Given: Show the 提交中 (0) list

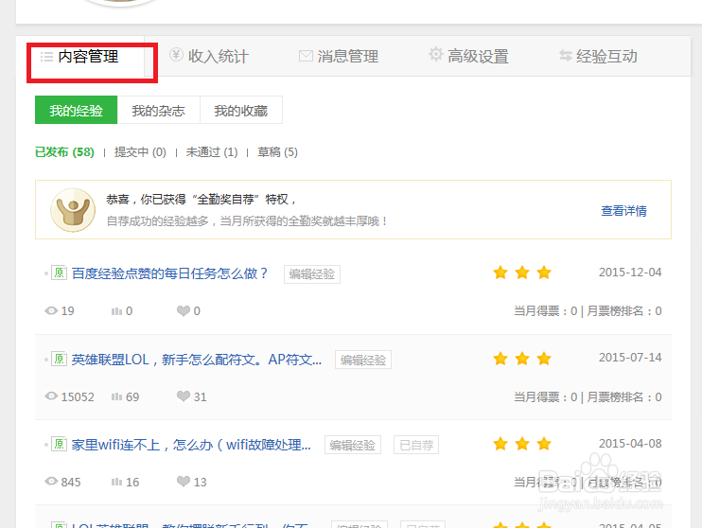Looking at the screenshot, I should [x=140, y=152].
